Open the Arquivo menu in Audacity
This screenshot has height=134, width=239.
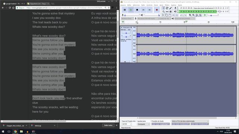pos(123,5)
